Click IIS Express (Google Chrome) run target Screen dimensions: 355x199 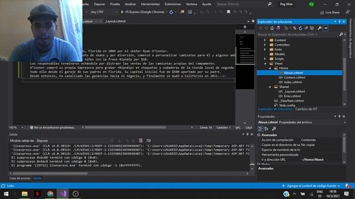pos(145,12)
